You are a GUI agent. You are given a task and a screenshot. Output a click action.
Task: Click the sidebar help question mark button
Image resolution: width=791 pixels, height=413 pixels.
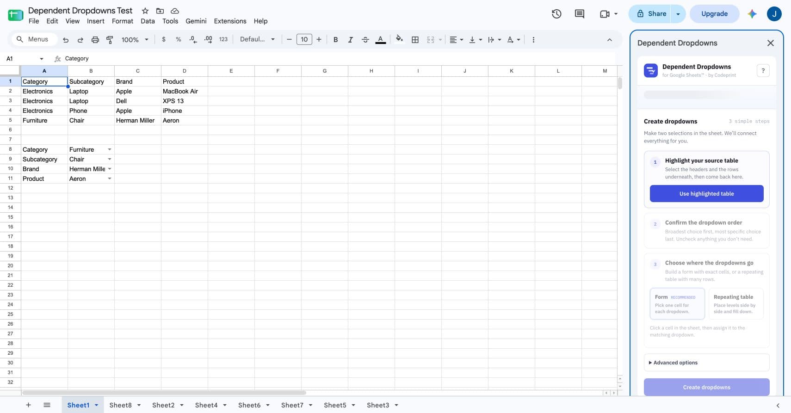pyautogui.click(x=763, y=71)
